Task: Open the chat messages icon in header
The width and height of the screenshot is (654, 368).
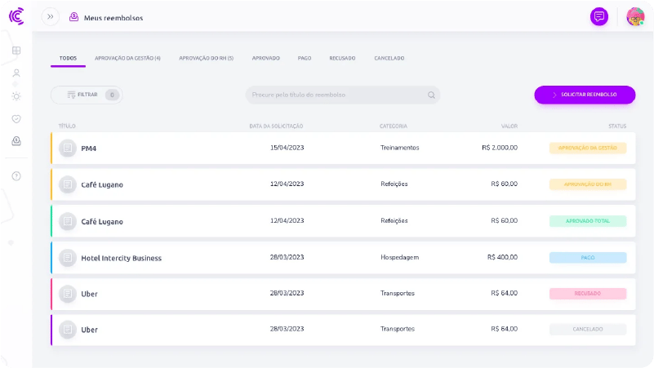Action: tap(599, 16)
